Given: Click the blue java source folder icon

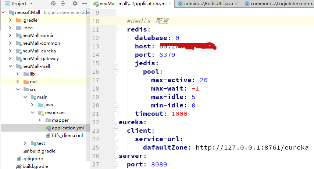Looking at the screenshot, I should [41, 105].
